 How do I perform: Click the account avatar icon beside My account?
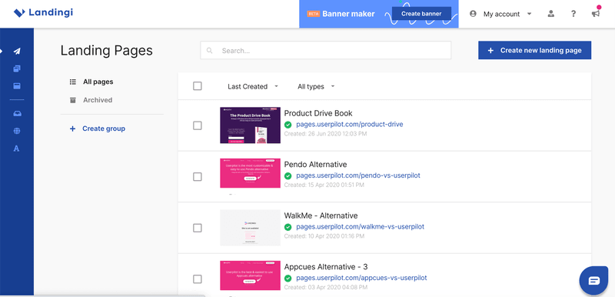tap(473, 14)
